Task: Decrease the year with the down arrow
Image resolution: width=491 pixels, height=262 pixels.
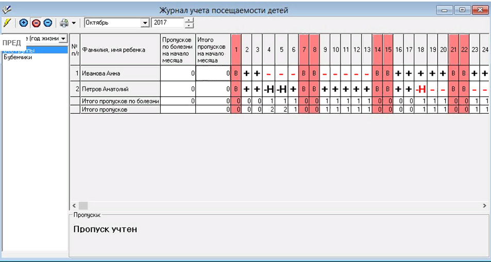Action: pos(189,25)
